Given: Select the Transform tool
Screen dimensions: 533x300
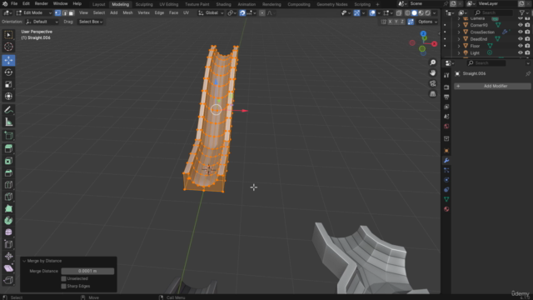Looking at the screenshot, I should (x=8, y=97).
